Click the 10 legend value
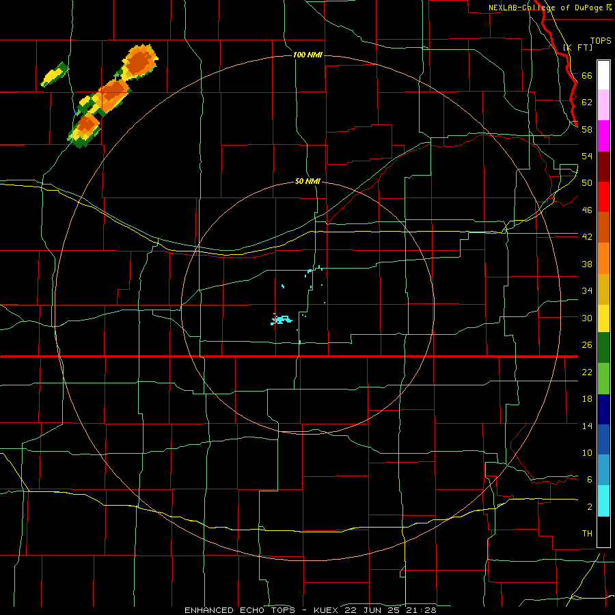 (x=587, y=452)
